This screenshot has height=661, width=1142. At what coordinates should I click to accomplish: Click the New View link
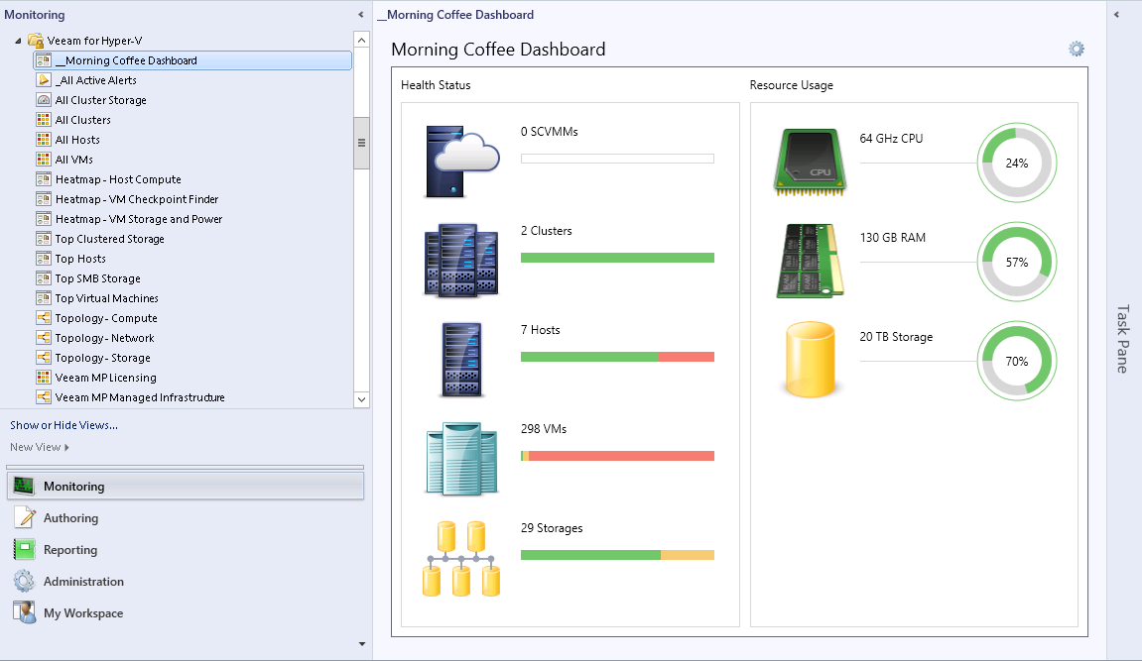click(x=35, y=447)
